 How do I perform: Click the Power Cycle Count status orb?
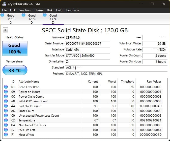pos(6,96)
